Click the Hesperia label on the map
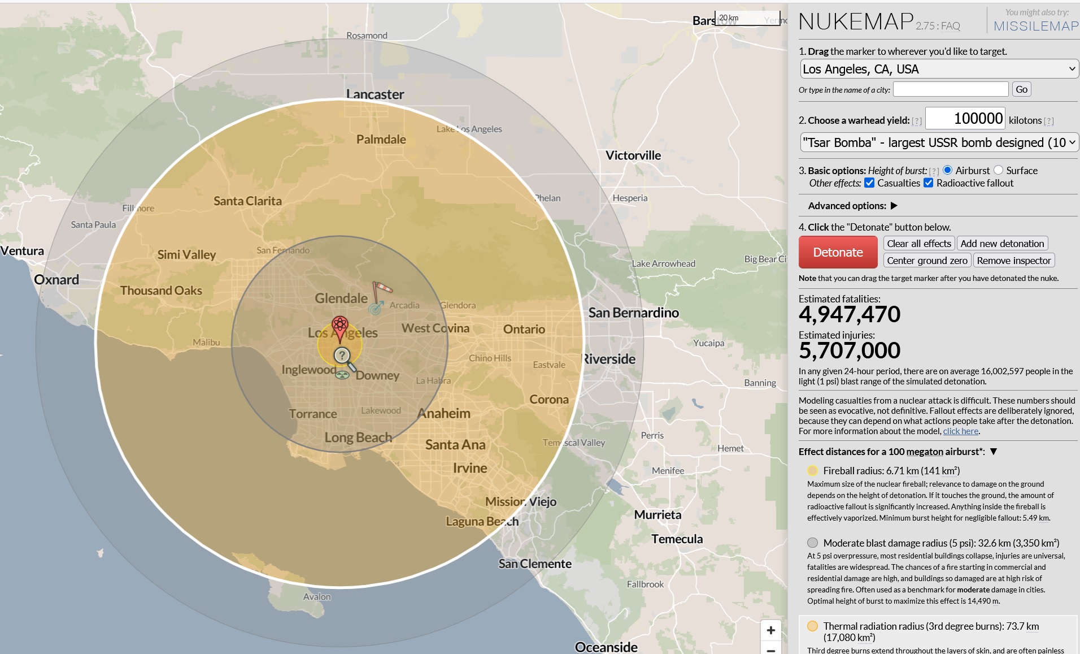The image size is (1080, 654). [x=630, y=198]
